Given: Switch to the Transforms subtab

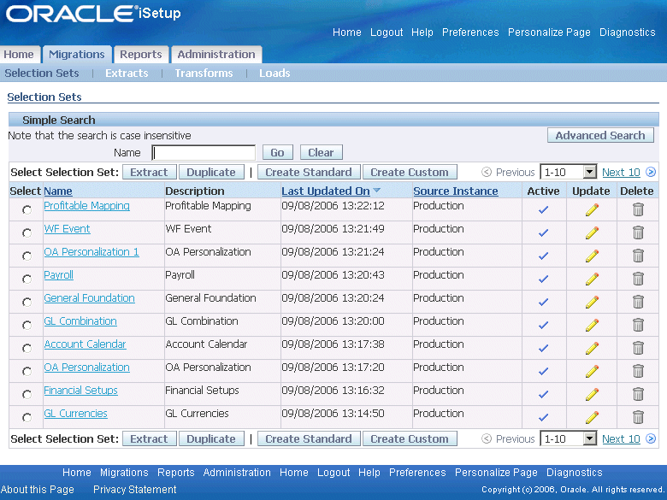Looking at the screenshot, I should coord(204,74).
